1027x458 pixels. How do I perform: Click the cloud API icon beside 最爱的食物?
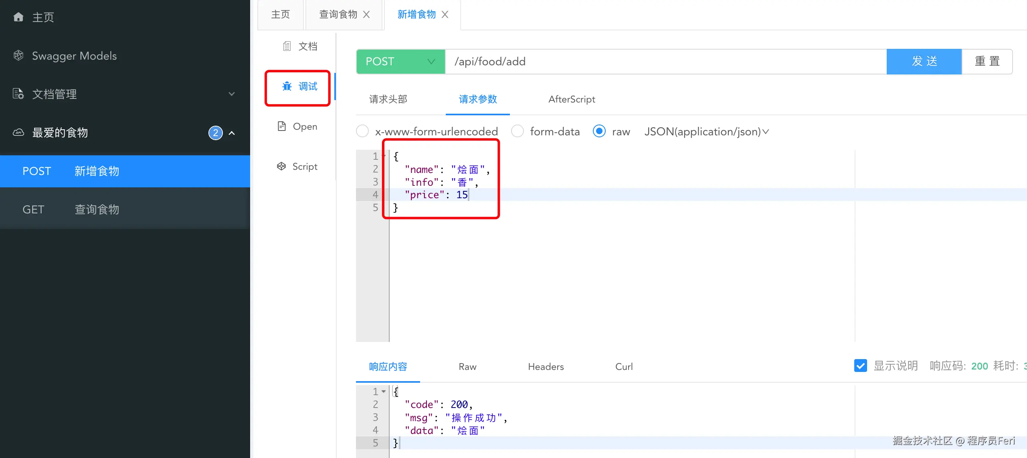point(18,132)
